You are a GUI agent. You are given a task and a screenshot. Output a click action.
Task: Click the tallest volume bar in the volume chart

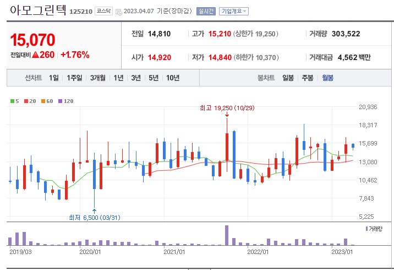[x=227, y=235]
